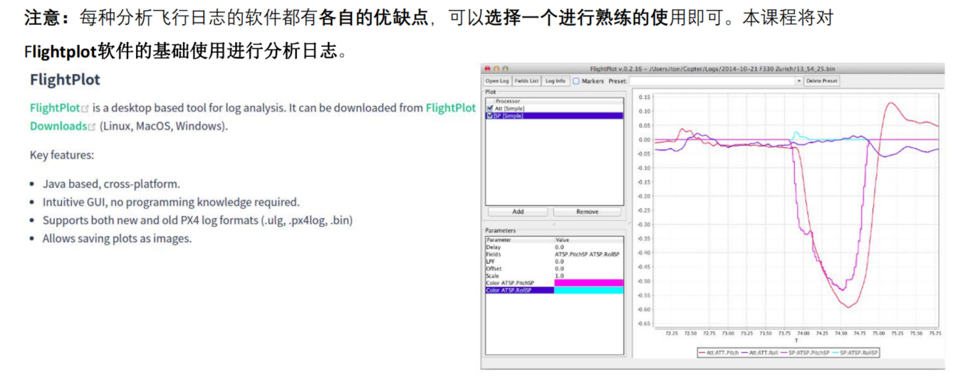Select the LPF parameter row
The width and height of the screenshot is (953, 377).
[x=554, y=261]
